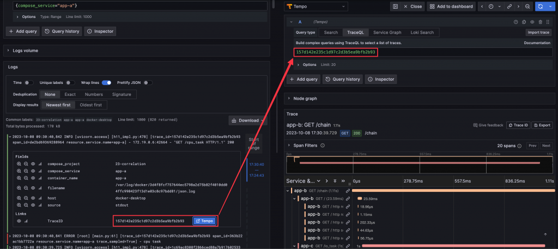Image resolution: width=558 pixels, height=249 pixels.
Task: Open the Tempo data source dropdown
Action: pos(317,7)
